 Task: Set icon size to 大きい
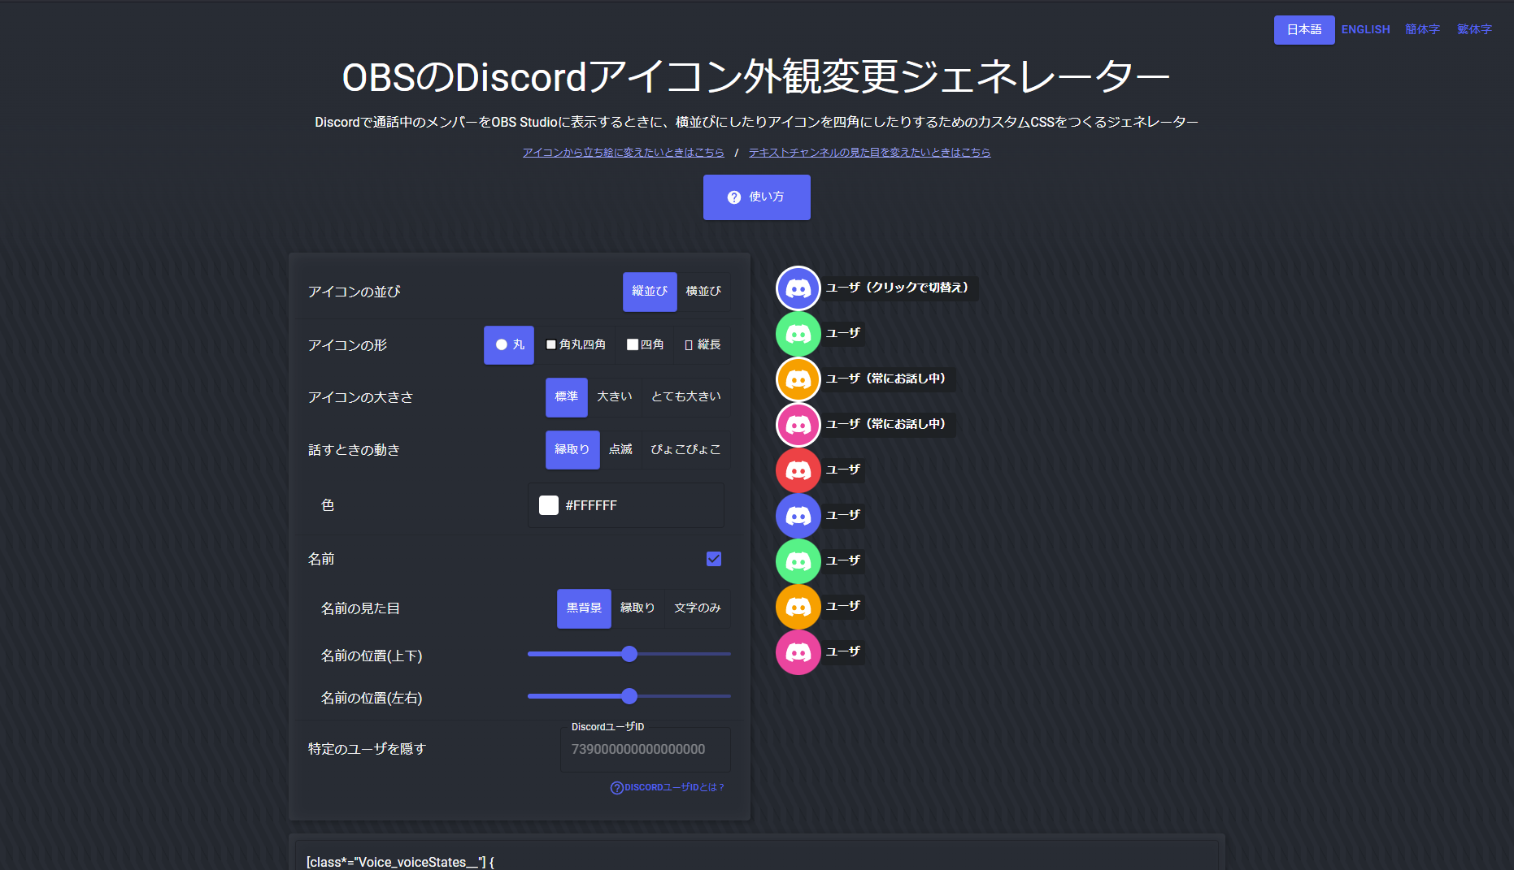(x=615, y=397)
